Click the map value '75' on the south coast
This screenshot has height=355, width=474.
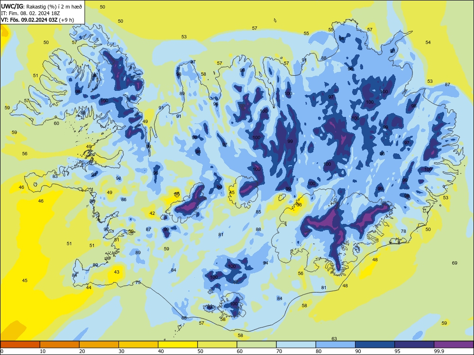pos(138,282)
